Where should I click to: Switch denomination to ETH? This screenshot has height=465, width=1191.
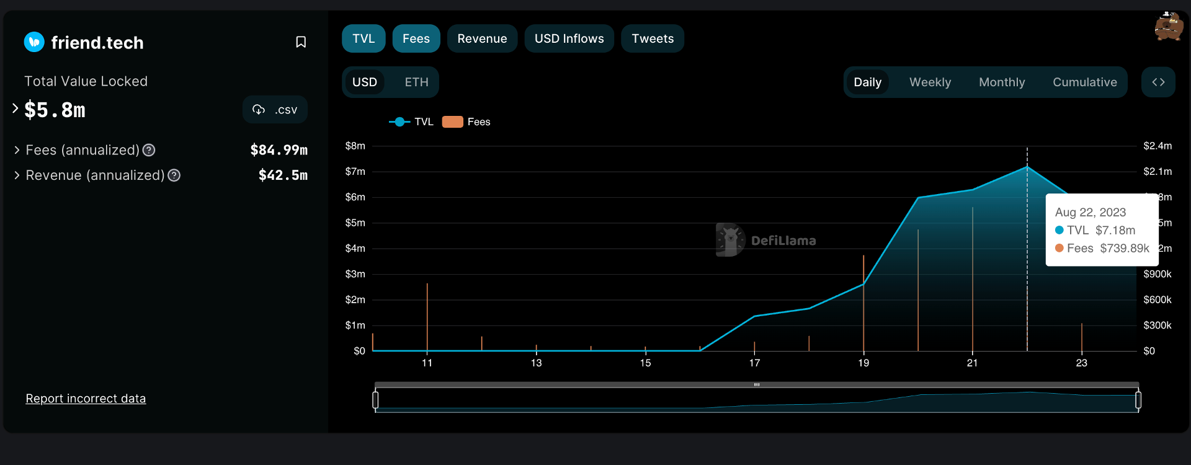416,82
